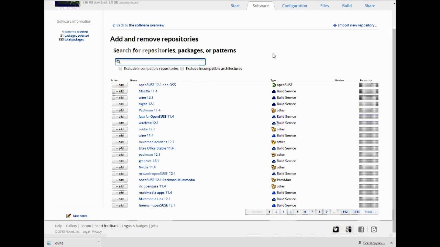Click the Build Service icon on the Games - openSUSE 12.1 row
Viewport: 440px width, 247px height.
click(x=274, y=205)
